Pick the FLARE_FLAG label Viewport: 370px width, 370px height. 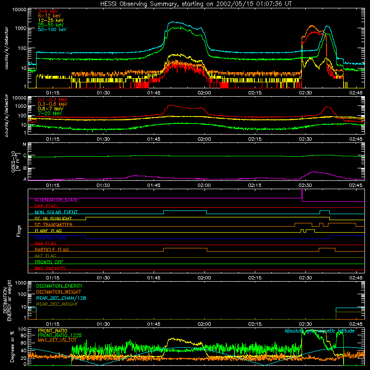(48, 231)
